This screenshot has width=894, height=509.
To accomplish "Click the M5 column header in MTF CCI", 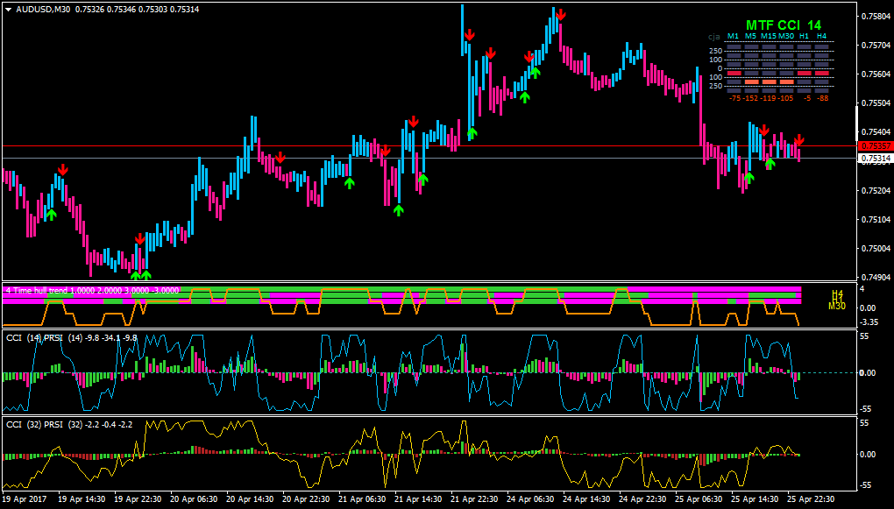I will coord(750,37).
